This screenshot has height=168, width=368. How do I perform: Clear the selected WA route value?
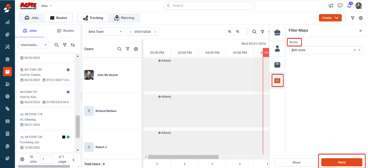tap(355, 50)
